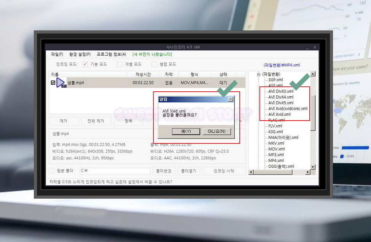Select MOV.xml preset
Image resolution: width=371 pixels, height=242 pixels.
point(276,149)
